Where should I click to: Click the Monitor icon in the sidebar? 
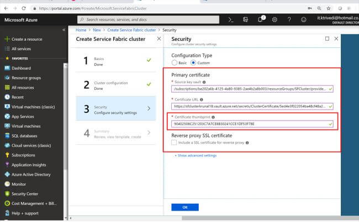pos(7,184)
